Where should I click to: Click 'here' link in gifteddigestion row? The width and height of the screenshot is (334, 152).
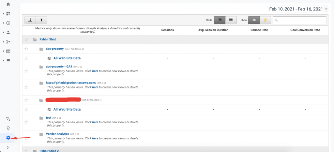click(x=95, y=87)
